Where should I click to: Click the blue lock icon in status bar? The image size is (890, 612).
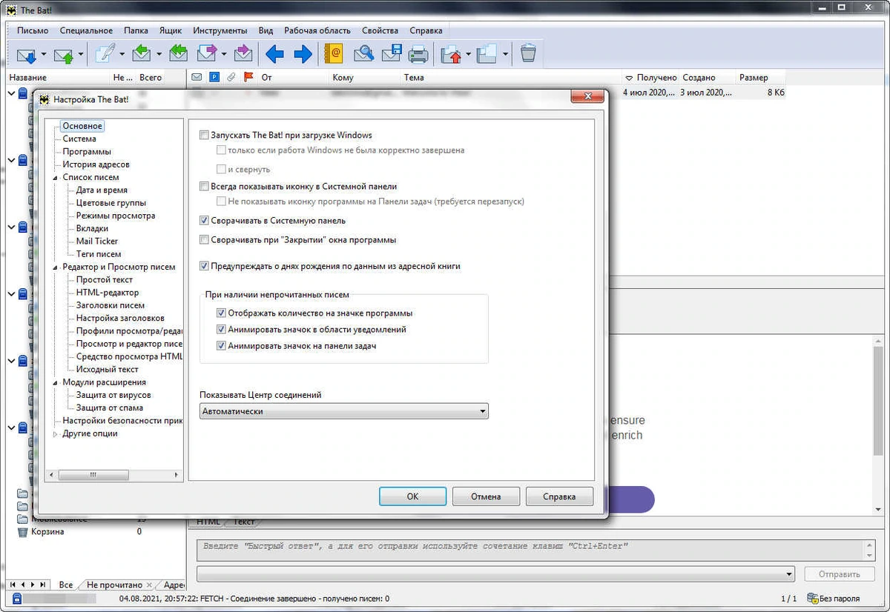pyautogui.click(x=17, y=598)
